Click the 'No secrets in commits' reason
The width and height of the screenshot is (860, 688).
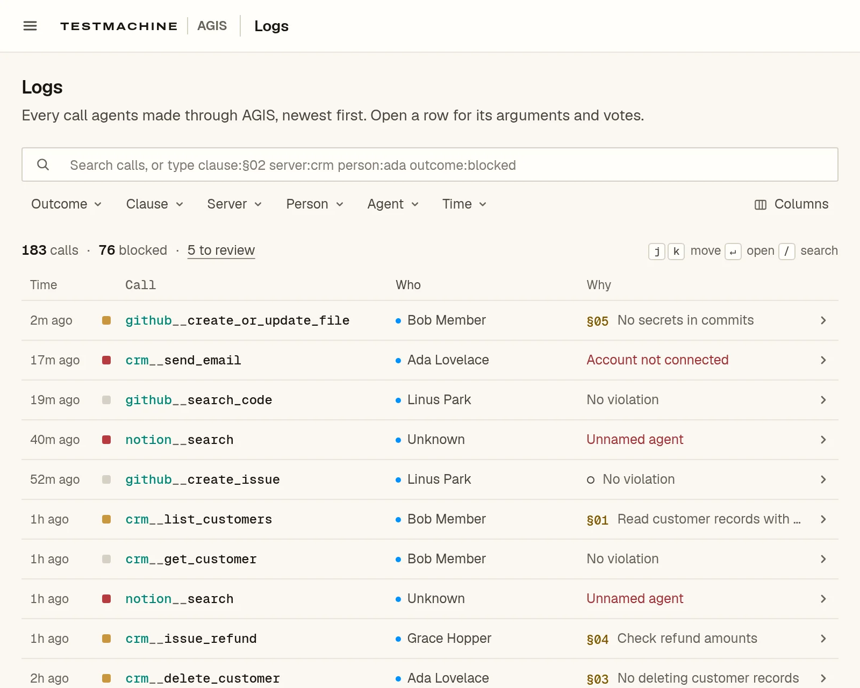685,320
